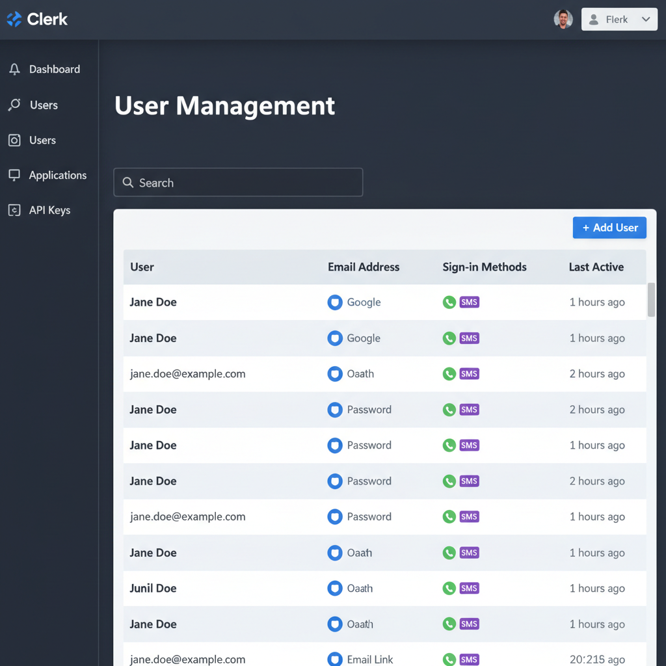Click shield icon in jane.doe@example.com Oaath row
Screen dimensions: 666x666
click(335, 374)
